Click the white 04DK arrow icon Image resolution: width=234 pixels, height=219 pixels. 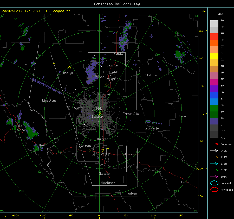(214, 151)
